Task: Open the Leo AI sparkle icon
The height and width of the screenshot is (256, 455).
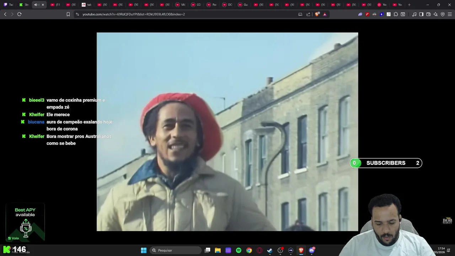Action: 435,14
